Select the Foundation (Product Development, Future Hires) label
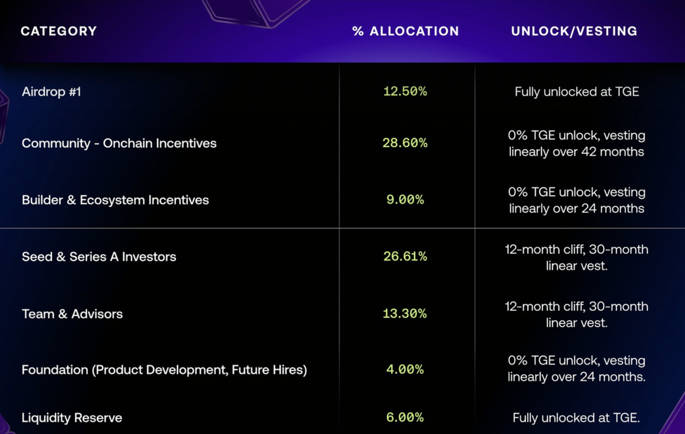 (164, 370)
